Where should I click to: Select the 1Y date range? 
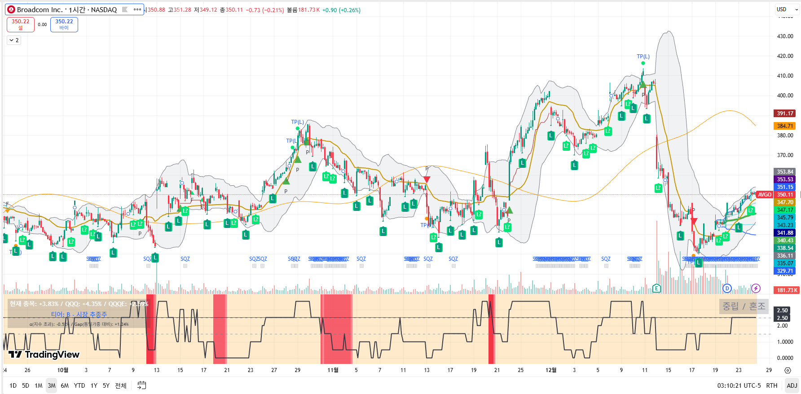[94, 385]
